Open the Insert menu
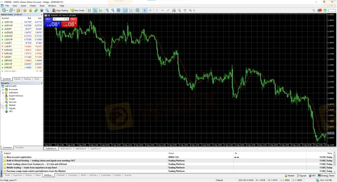The height and width of the screenshot is (182, 337). 23,6
